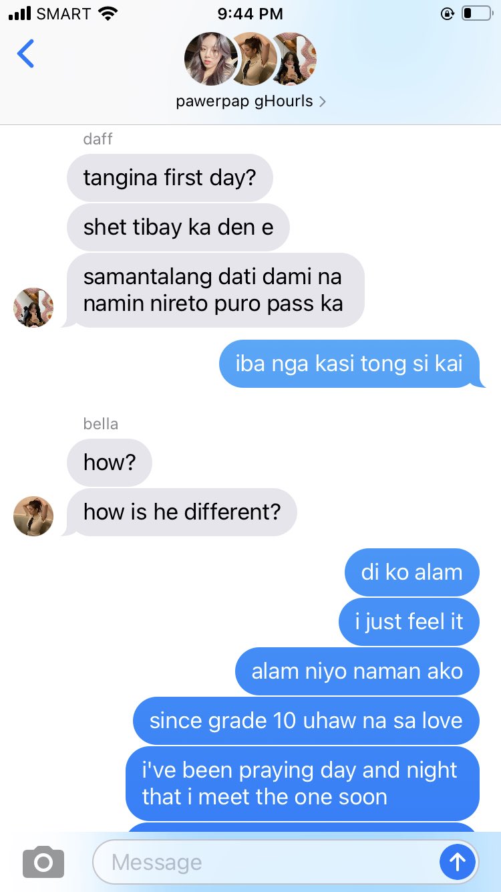Tap bella's profile picture beside her messages
The image size is (501, 892).
pos(33,516)
